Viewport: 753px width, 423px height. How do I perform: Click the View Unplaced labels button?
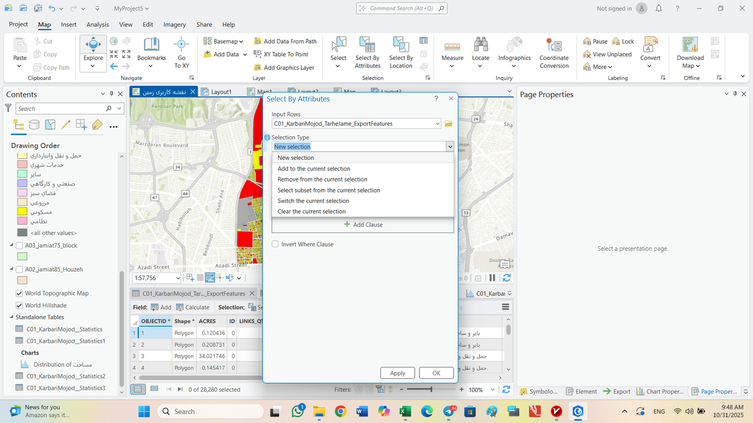pyautogui.click(x=607, y=54)
